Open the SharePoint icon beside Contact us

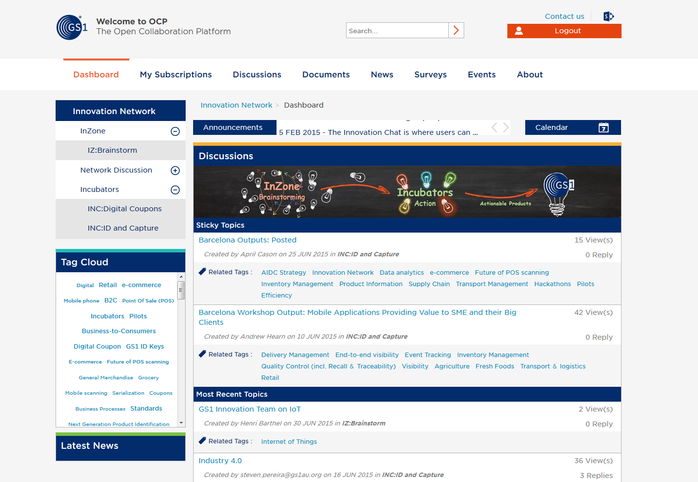609,16
